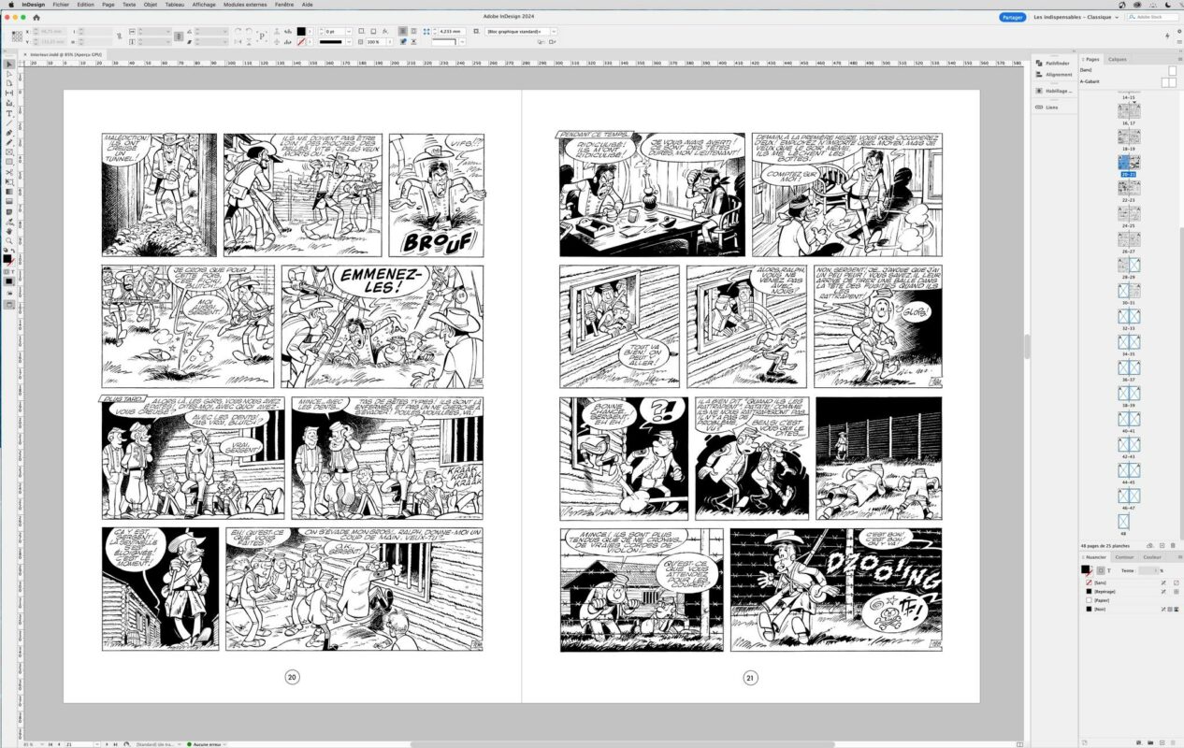Screen dimensions: 1184x748
Task: Click the fill color box in control bar
Action: [301, 31]
